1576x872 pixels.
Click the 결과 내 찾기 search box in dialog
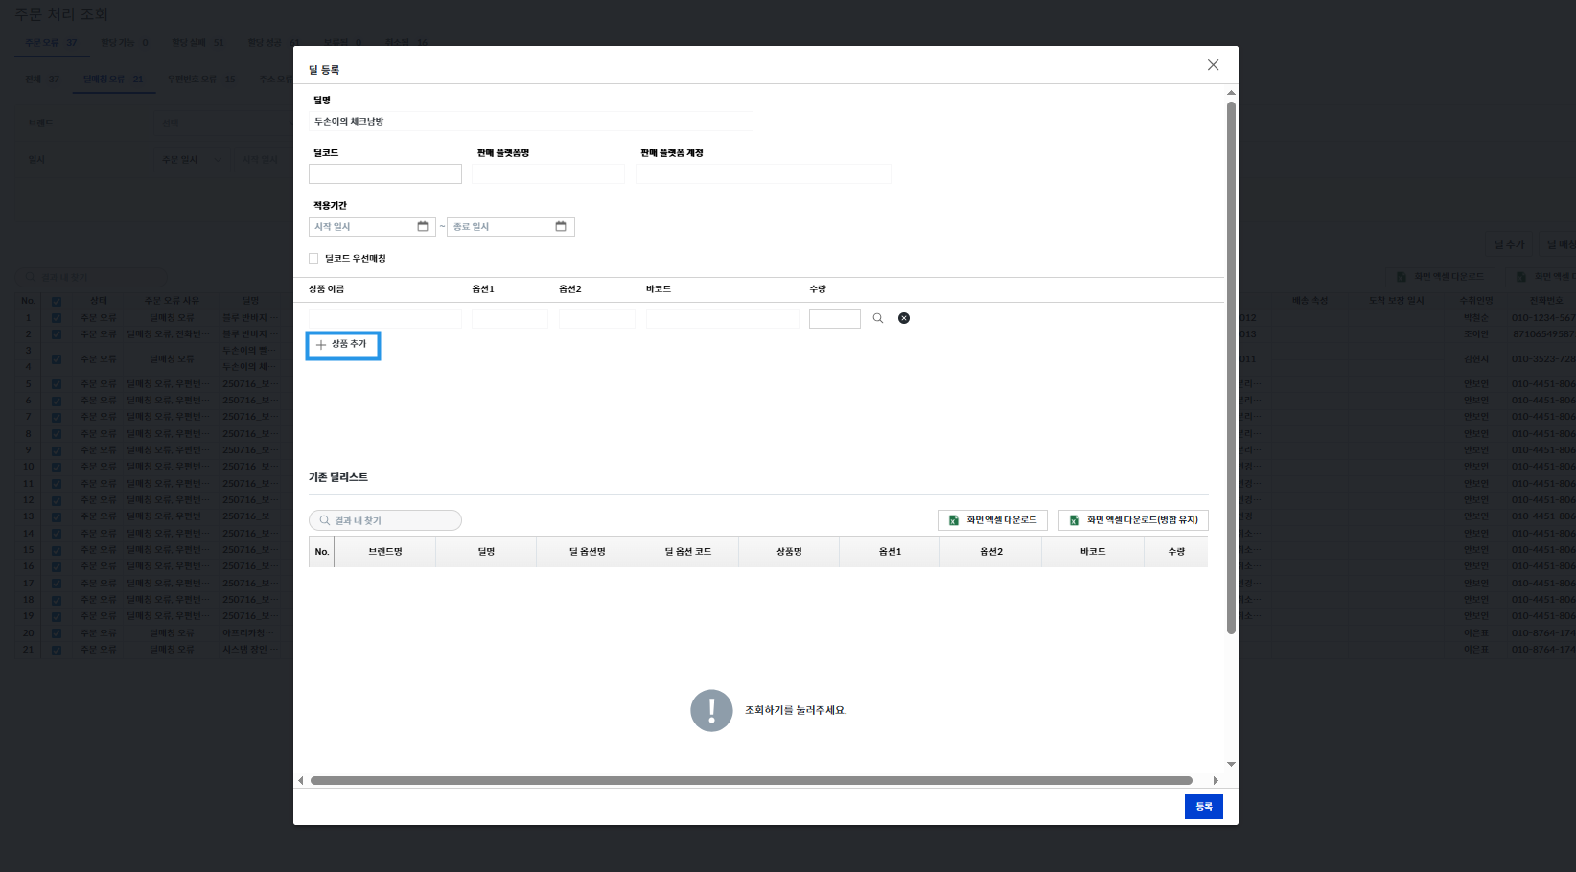(x=385, y=520)
